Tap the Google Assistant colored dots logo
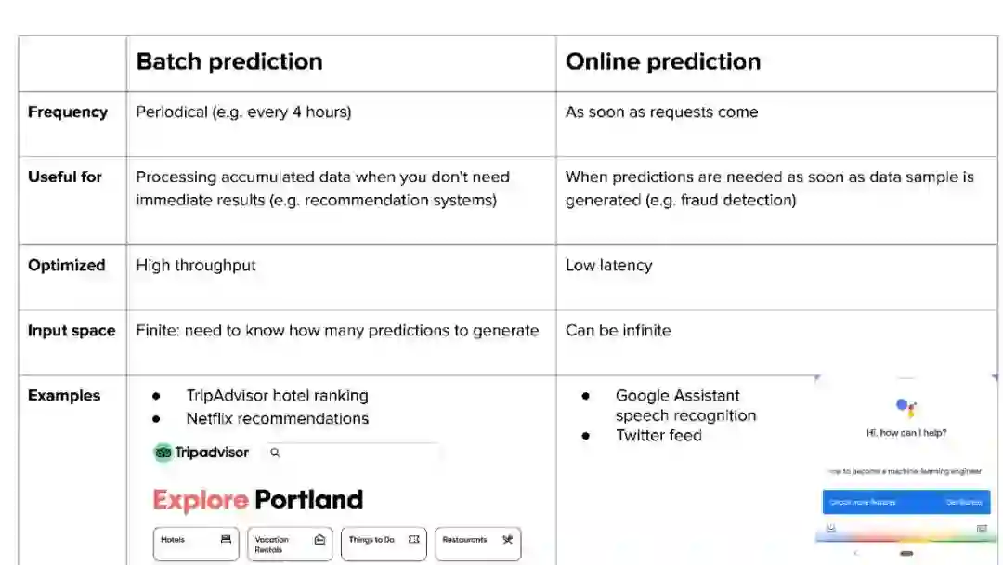1003x565 pixels. click(906, 405)
